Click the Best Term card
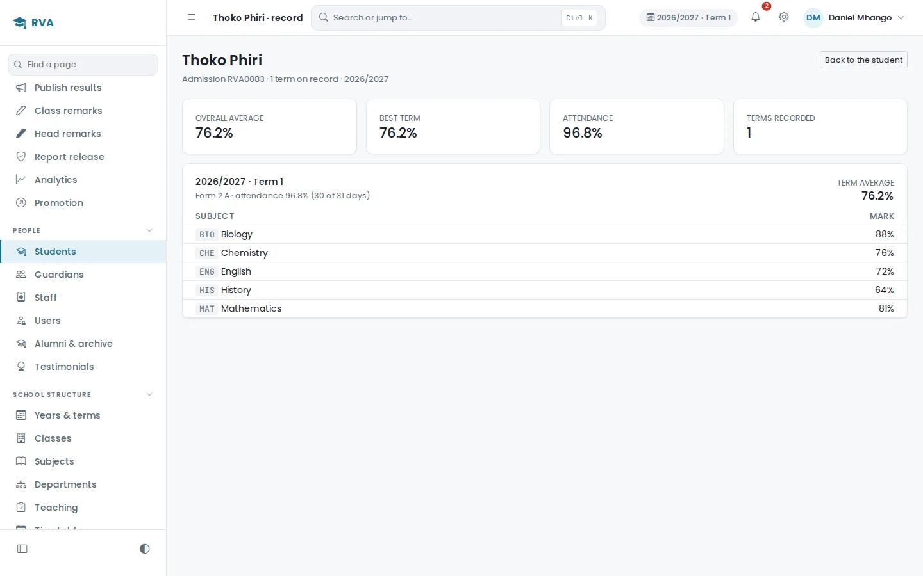The image size is (923, 576). [x=453, y=126]
